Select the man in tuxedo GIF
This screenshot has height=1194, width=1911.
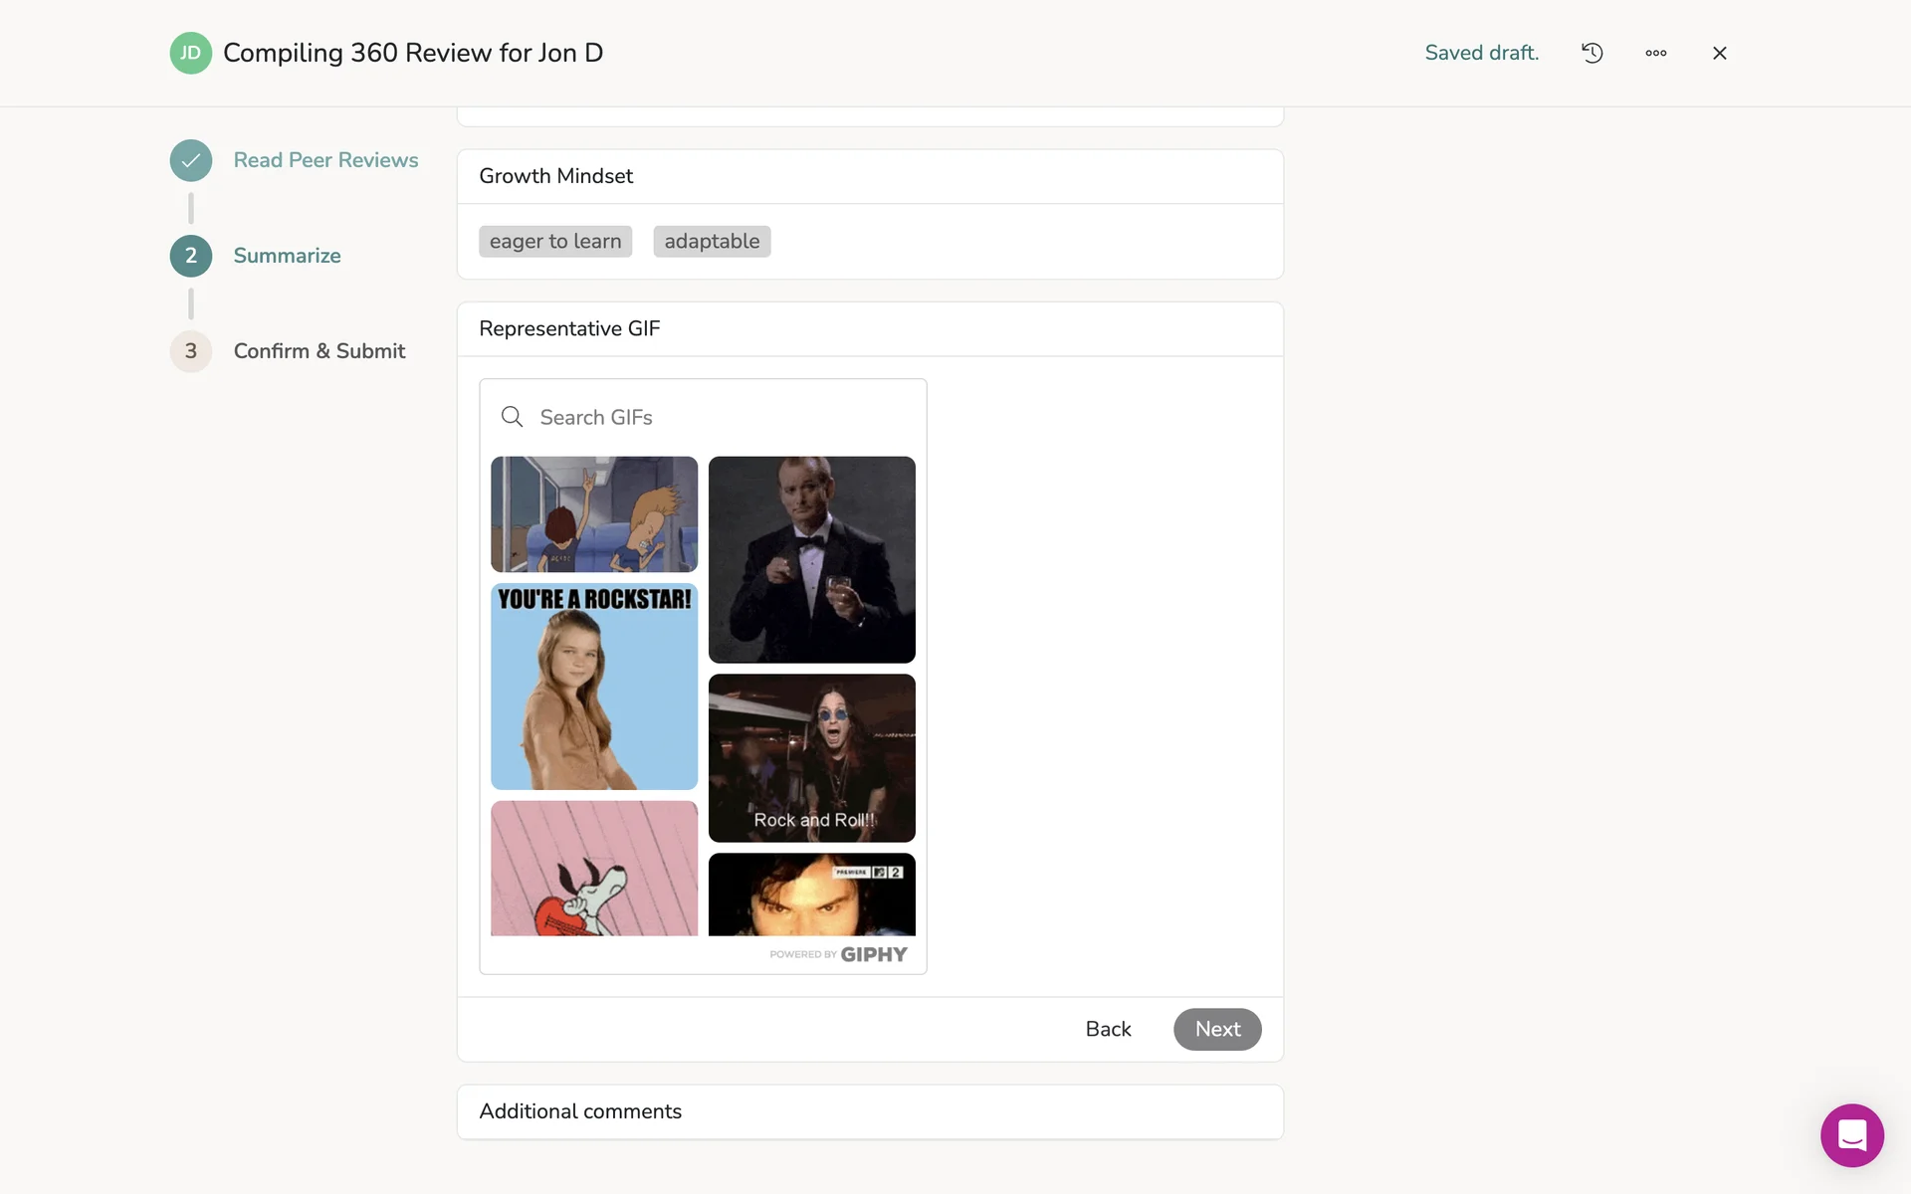click(811, 559)
